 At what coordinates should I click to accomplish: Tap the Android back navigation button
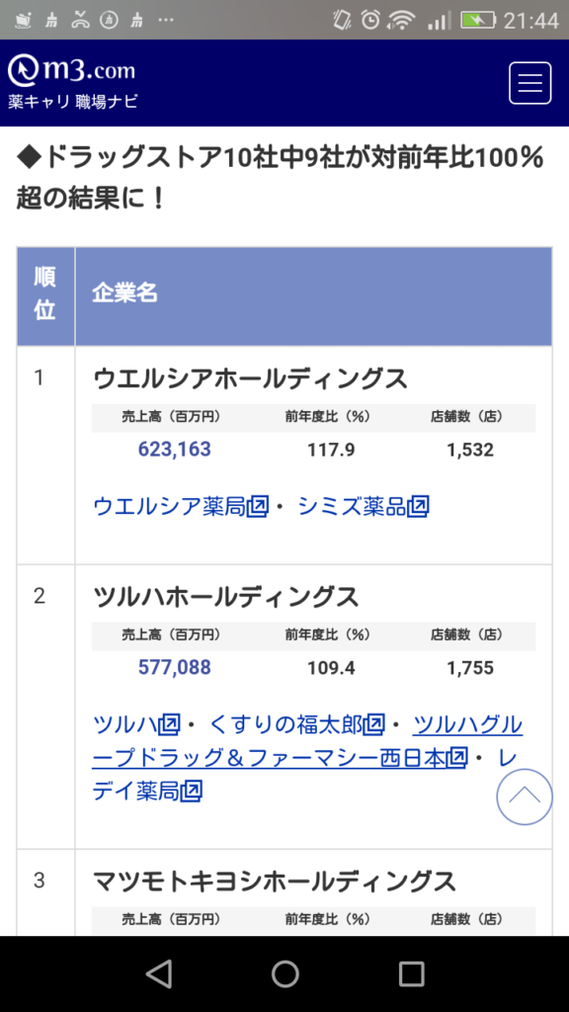tap(158, 973)
